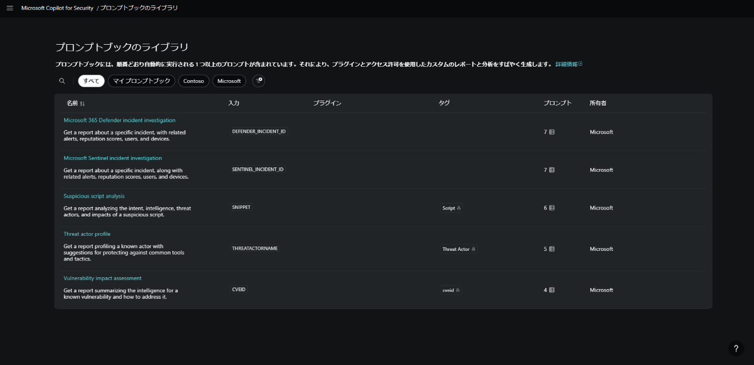Click prompt list icon in Vulnerability impact row
Viewport: 754px width, 365px height.
pos(551,290)
